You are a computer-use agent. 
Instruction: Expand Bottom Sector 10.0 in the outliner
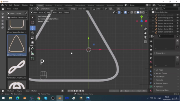153,20
